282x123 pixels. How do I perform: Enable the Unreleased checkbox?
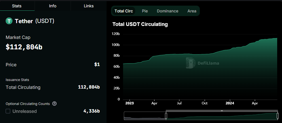point(8,111)
